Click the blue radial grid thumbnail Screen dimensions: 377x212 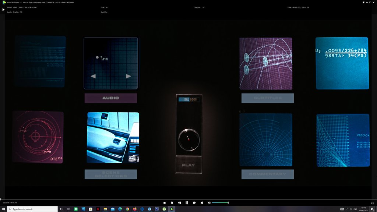point(266,139)
